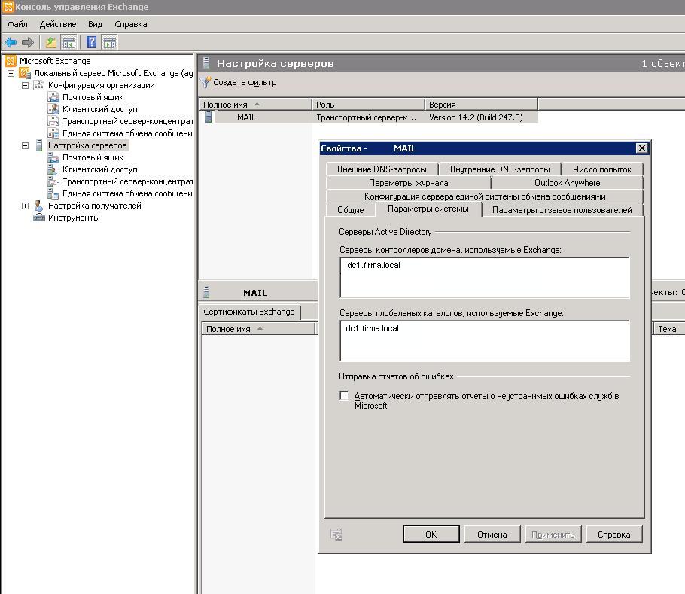Click the Exchange console title bar icon
This screenshot has width=685, height=594.
(x=8, y=7)
